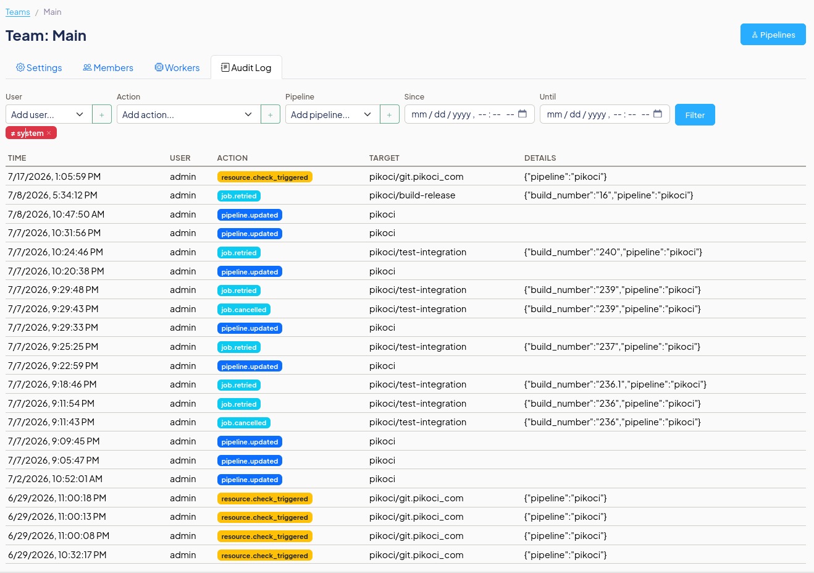Click the TIME column header
814x573 pixels.
point(17,158)
